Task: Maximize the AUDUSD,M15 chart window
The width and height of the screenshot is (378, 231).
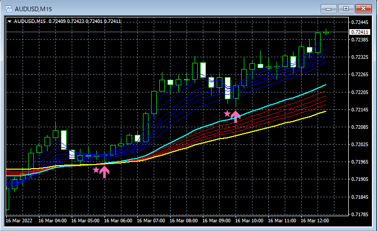Action: (346, 9)
